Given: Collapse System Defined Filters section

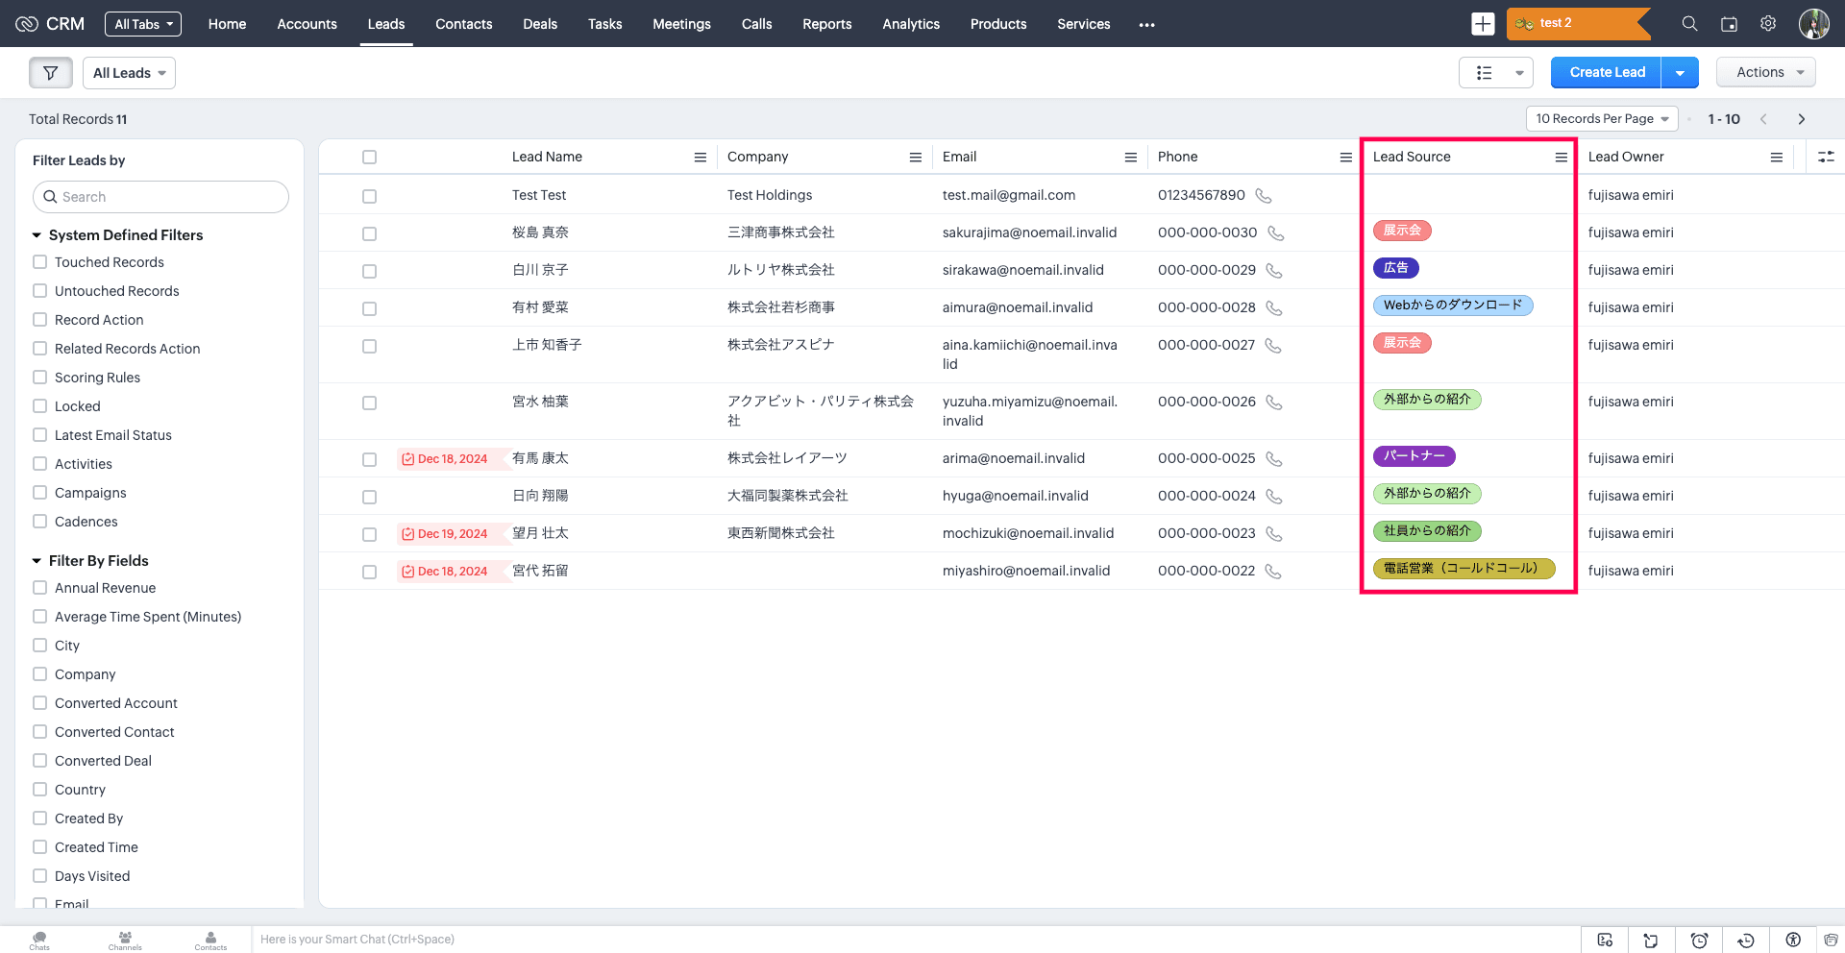Looking at the screenshot, I should pyautogui.click(x=37, y=235).
